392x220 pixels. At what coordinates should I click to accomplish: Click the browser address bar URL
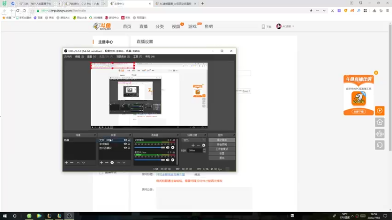pyautogui.click(x=64, y=11)
